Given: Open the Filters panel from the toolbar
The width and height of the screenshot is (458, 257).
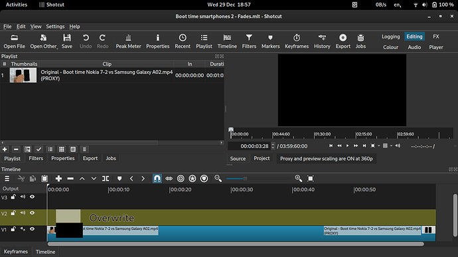Looking at the screenshot, I should point(249,41).
